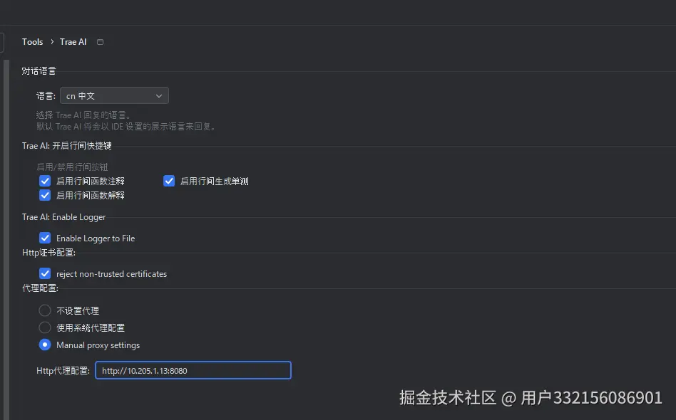This screenshot has height=420, width=676.
Task: Uncheck 启用行间函数注释
Action: pyautogui.click(x=45, y=180)
